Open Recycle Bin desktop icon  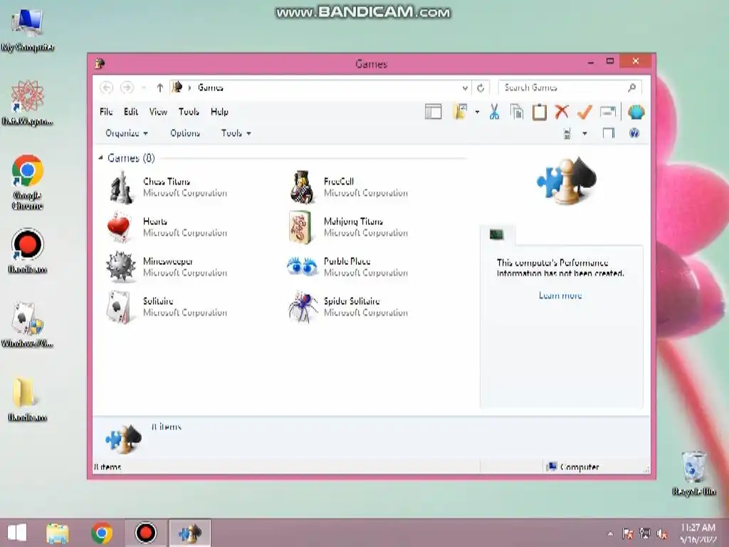[x=693, y=467]
